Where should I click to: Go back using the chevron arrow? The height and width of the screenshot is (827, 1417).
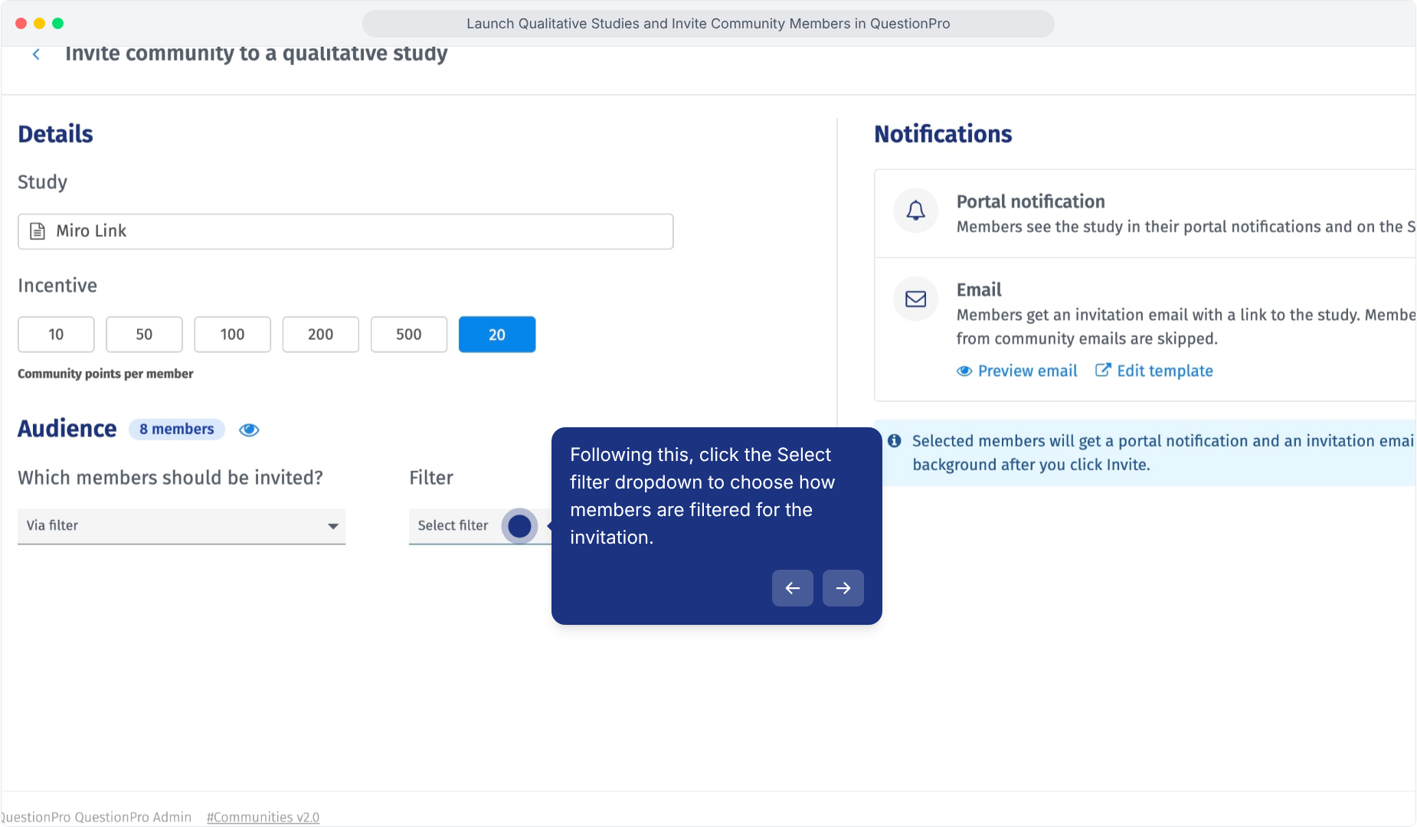(x=36, y=54)
